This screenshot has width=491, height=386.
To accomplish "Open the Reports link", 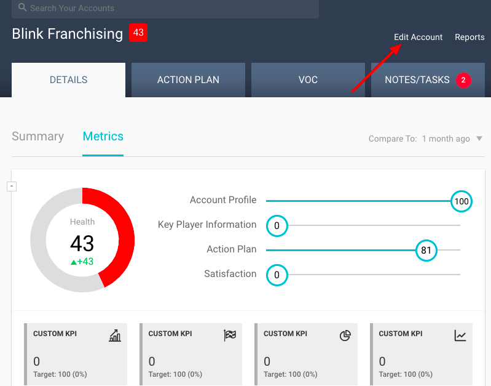I will pos(469,37).
